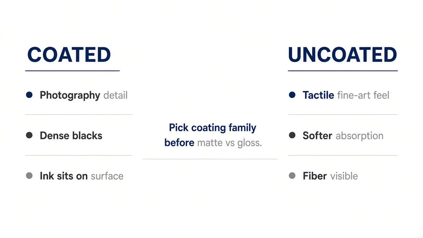Select the Photography detail text

pos(84,96)
